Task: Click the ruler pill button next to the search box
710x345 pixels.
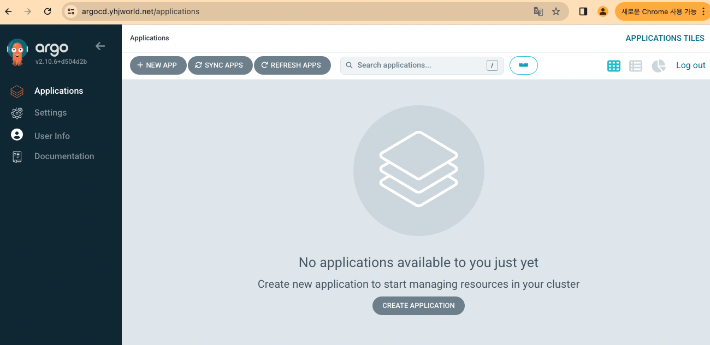Action: click(x=524, y=65)
